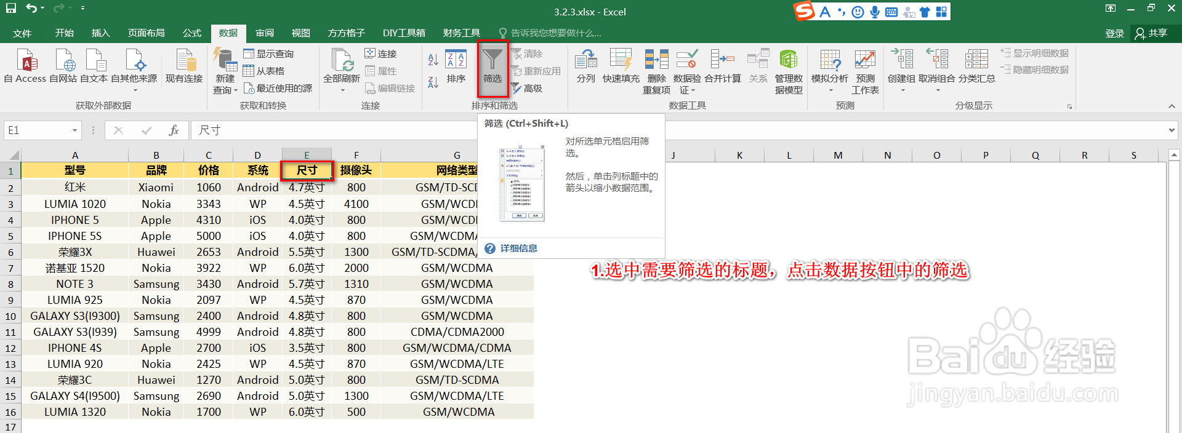Click Sign in (登录)
Screen dimensions: 1182x433
coord(1115,33)
